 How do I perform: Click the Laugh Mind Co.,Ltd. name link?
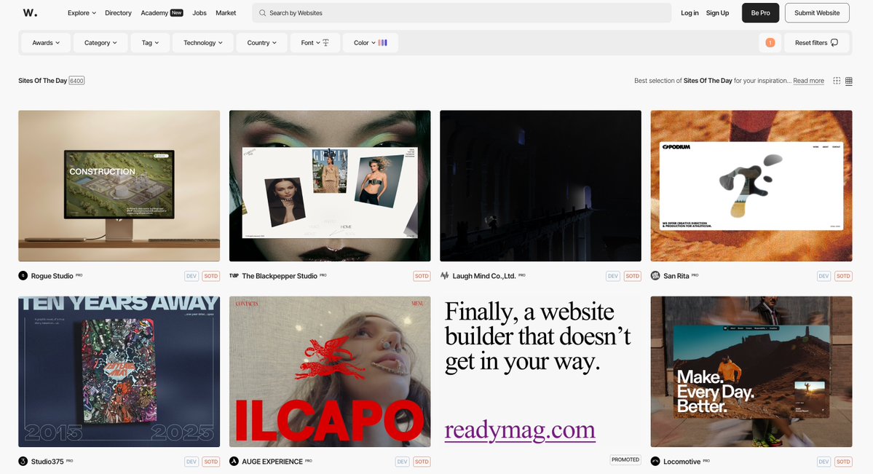click(483, 276)
